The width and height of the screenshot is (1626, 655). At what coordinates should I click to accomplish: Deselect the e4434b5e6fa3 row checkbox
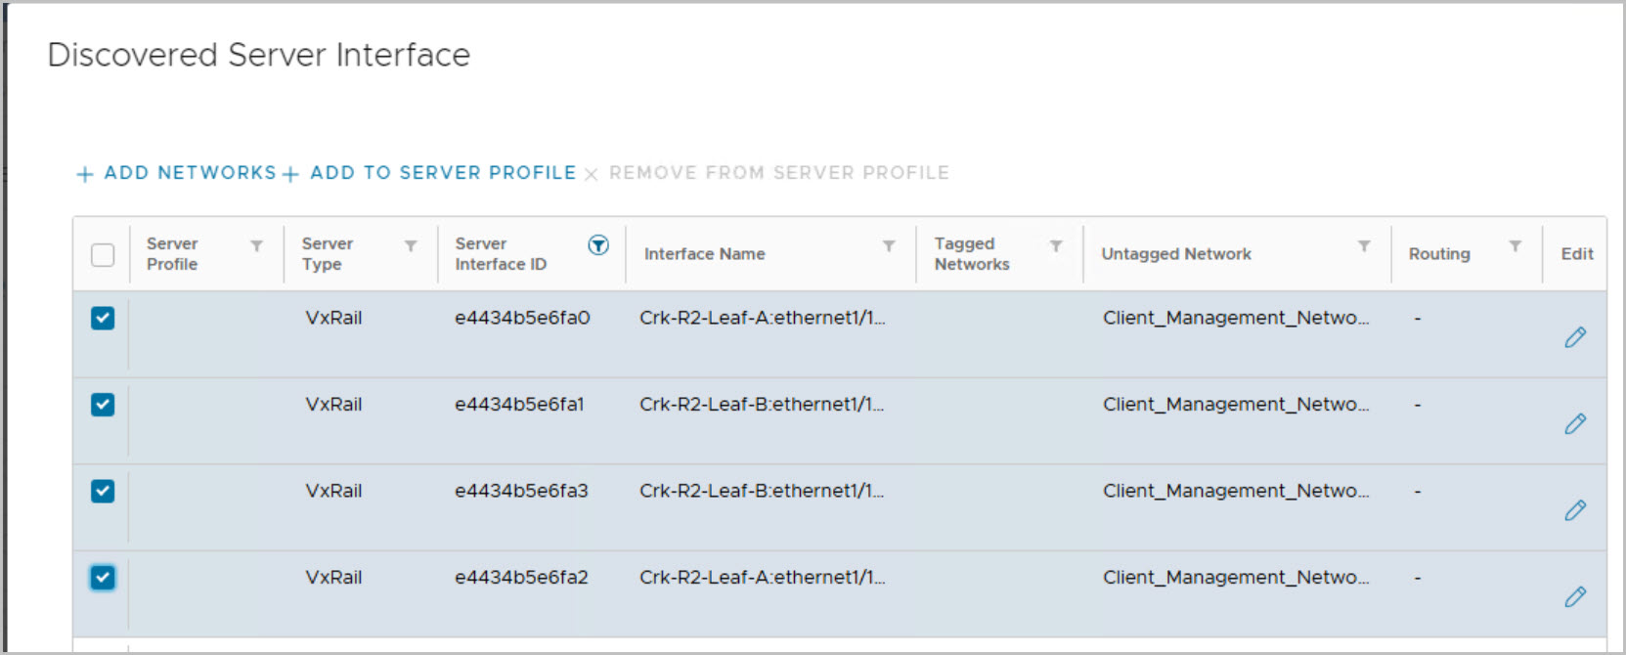point(103,491)
